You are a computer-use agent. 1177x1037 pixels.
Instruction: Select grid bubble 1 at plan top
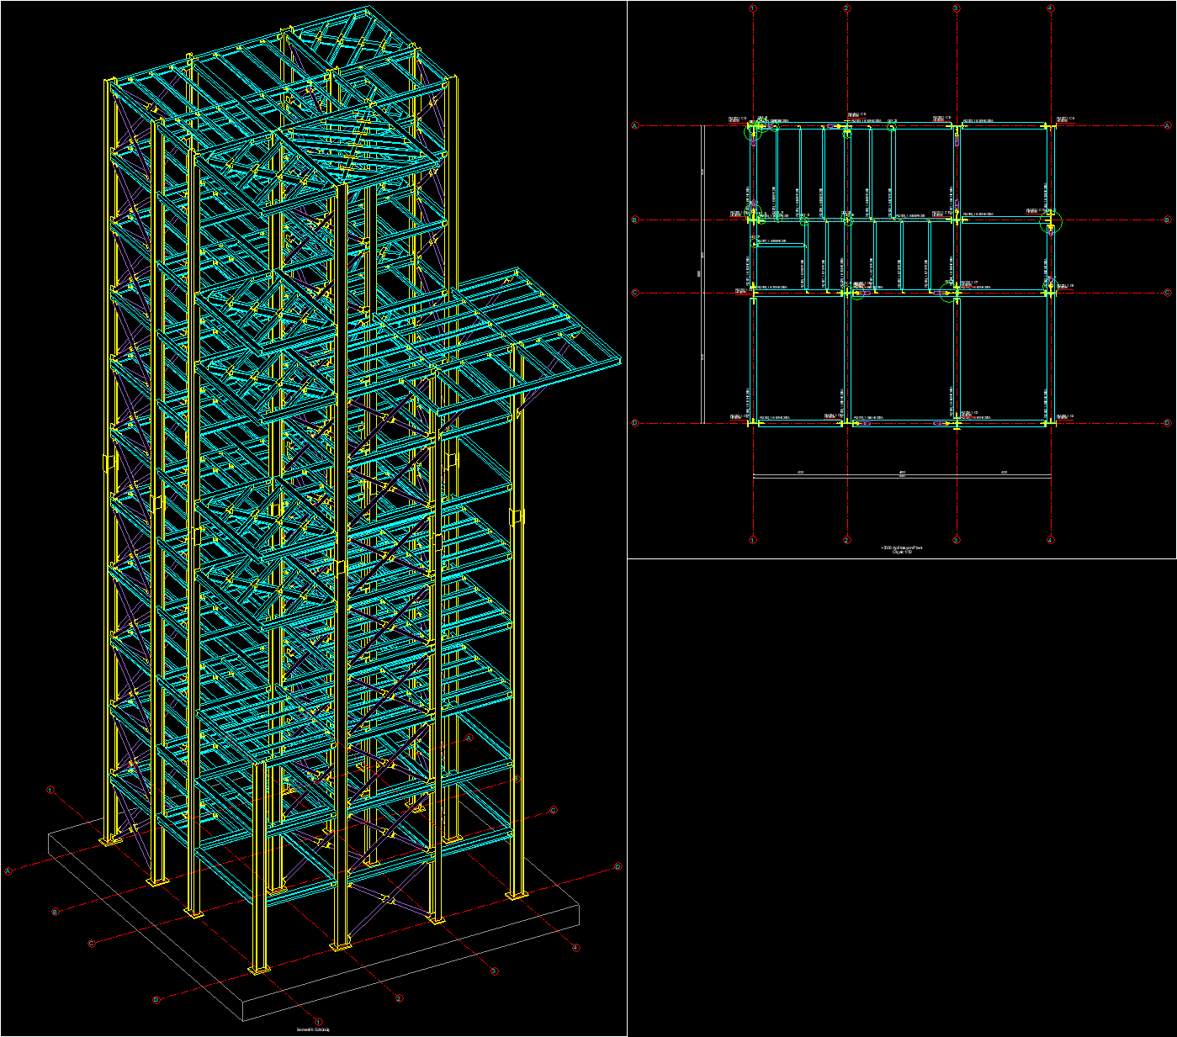click(753, 8)
